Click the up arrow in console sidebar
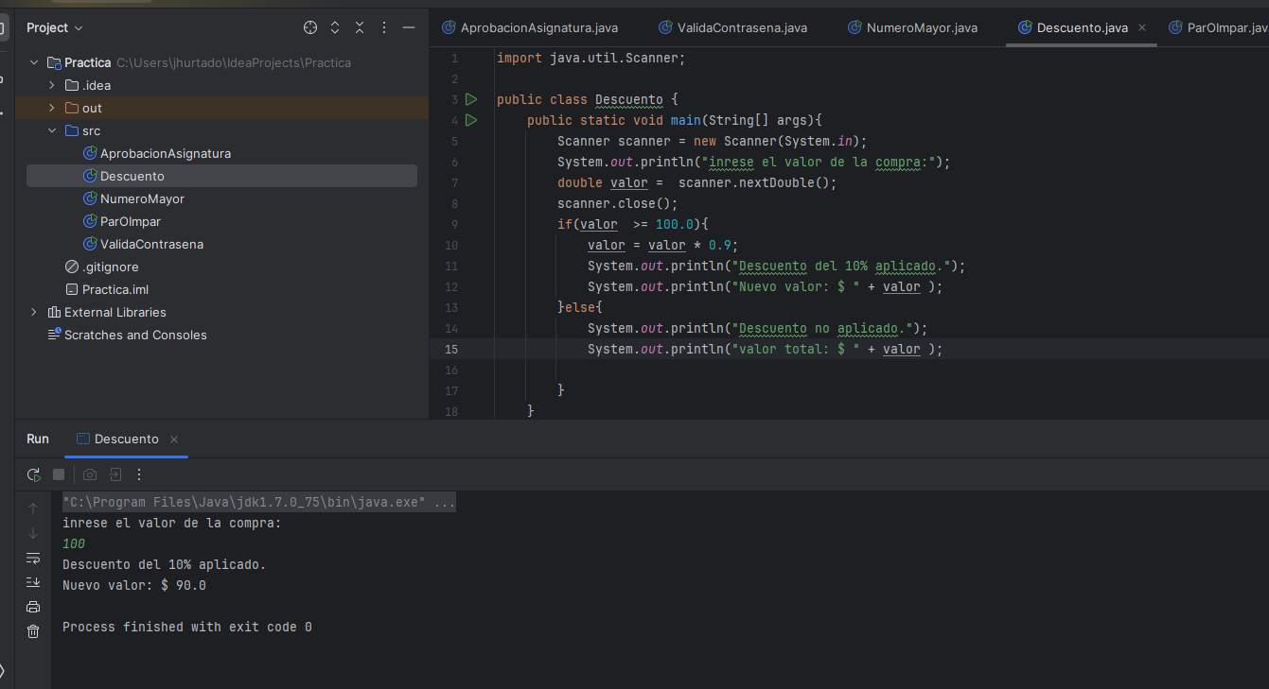Screen dimensions: 1269x689 33,508
